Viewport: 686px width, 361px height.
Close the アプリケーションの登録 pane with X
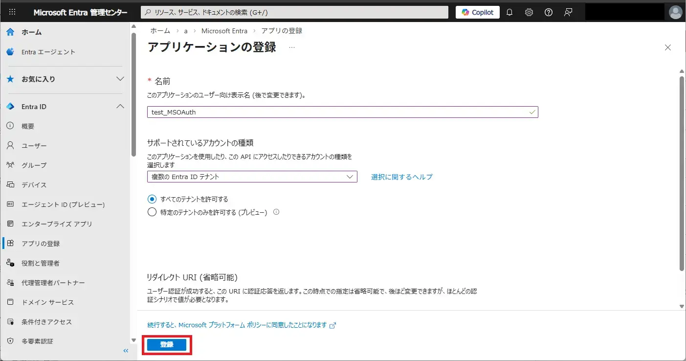click(668, 47)
